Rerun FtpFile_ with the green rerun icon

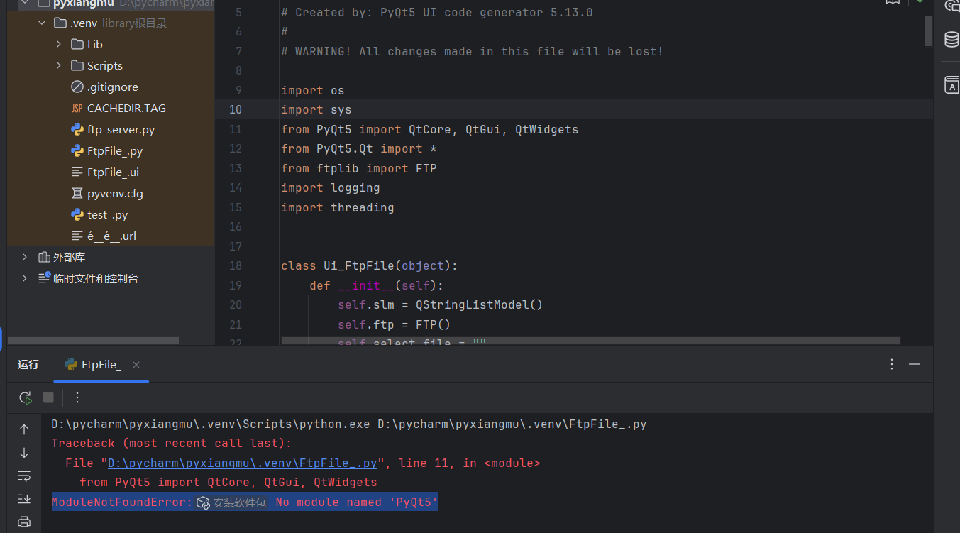point(26,397)
